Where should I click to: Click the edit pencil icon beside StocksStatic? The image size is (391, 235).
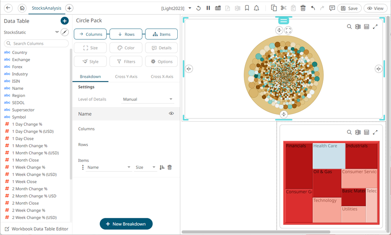tap(65, 32)
